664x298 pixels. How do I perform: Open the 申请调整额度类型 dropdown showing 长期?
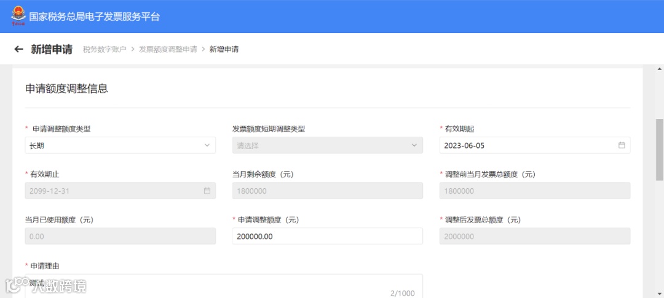coord(121,145)
